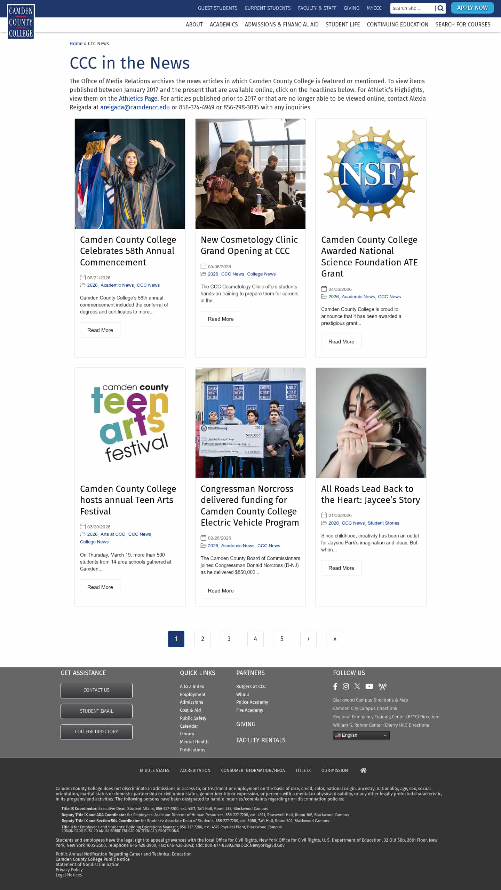This screenshot has height=890, width=501.
Task: Open the English language dropdown
Action: [361, 735]
